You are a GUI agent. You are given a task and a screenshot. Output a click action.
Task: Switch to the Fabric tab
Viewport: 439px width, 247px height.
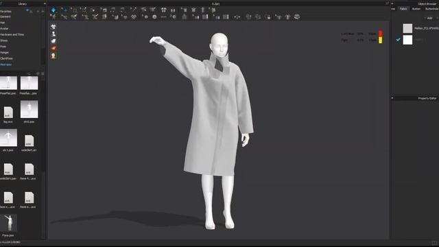tap(403, 9)
